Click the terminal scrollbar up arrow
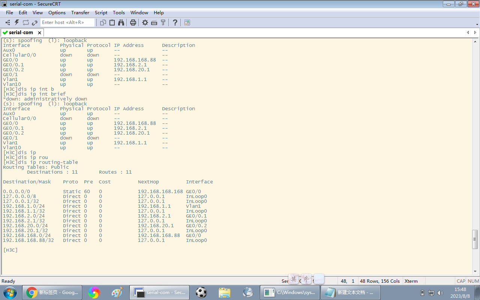This screenshot has width=480, height=300. coord(475,41)
